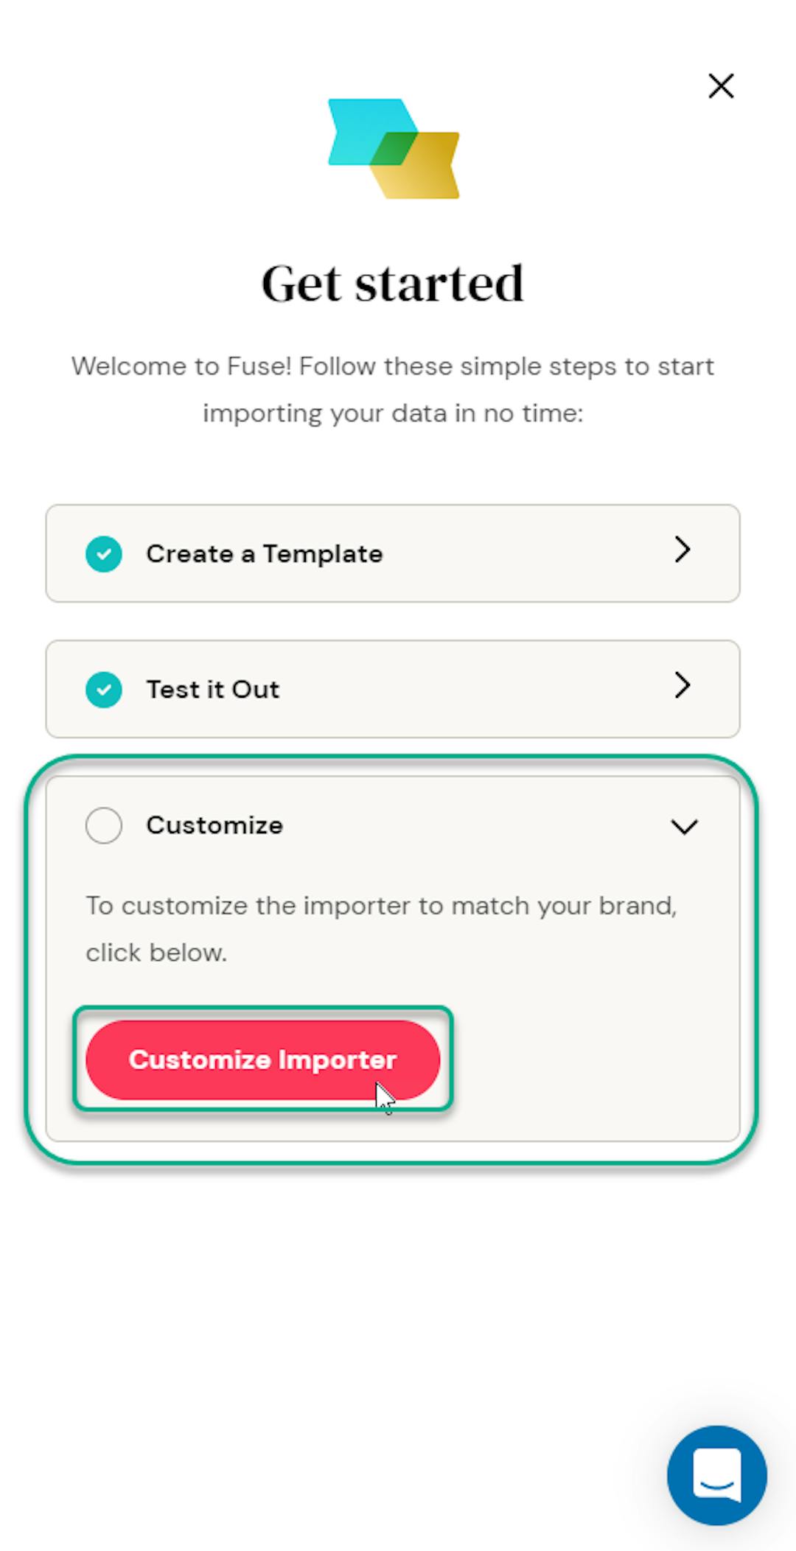Screen dimensions: 796x1551
Task: Click the Welcome to Fuse intro text
Action: pos(393,366)
